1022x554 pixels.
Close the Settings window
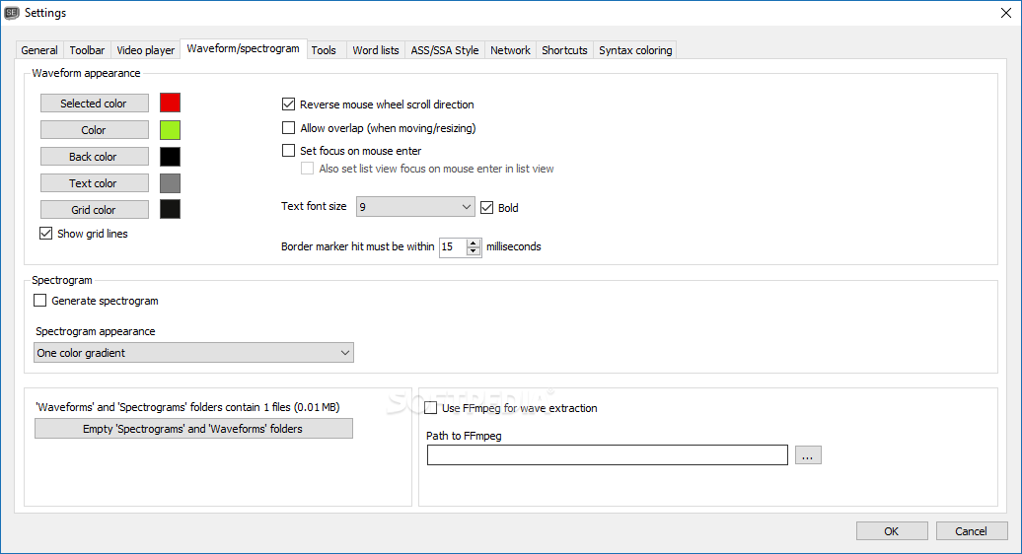[1005, 13]
